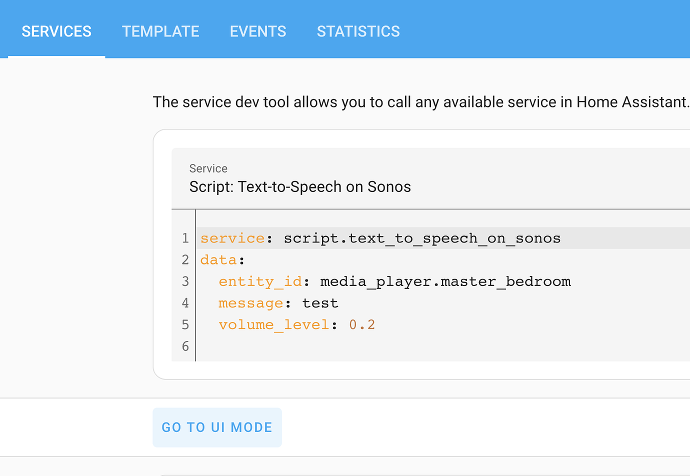The width and height of the screenshot is (690, 476).
Task: Click the entity_id key in the editor
Action: tap(260, 281)
